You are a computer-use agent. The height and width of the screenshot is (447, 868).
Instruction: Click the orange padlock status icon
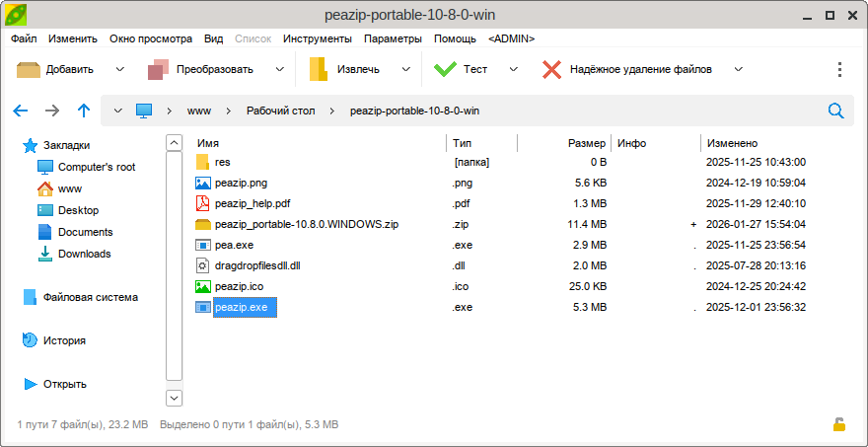click(x=838, y=424)
